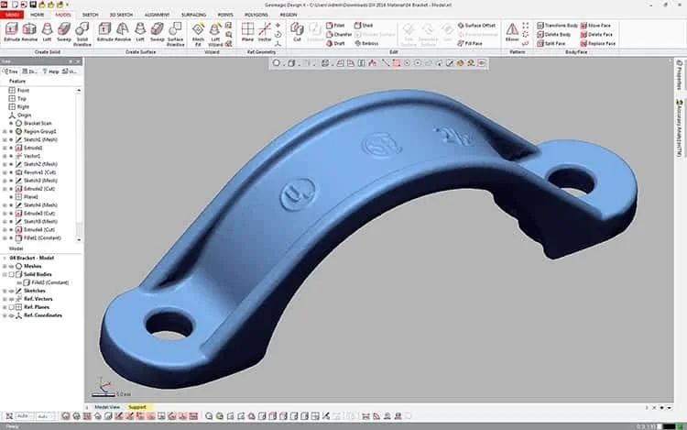687x430 pixels.
Task: Switch to the Model View tab
Action: point(107,407)
